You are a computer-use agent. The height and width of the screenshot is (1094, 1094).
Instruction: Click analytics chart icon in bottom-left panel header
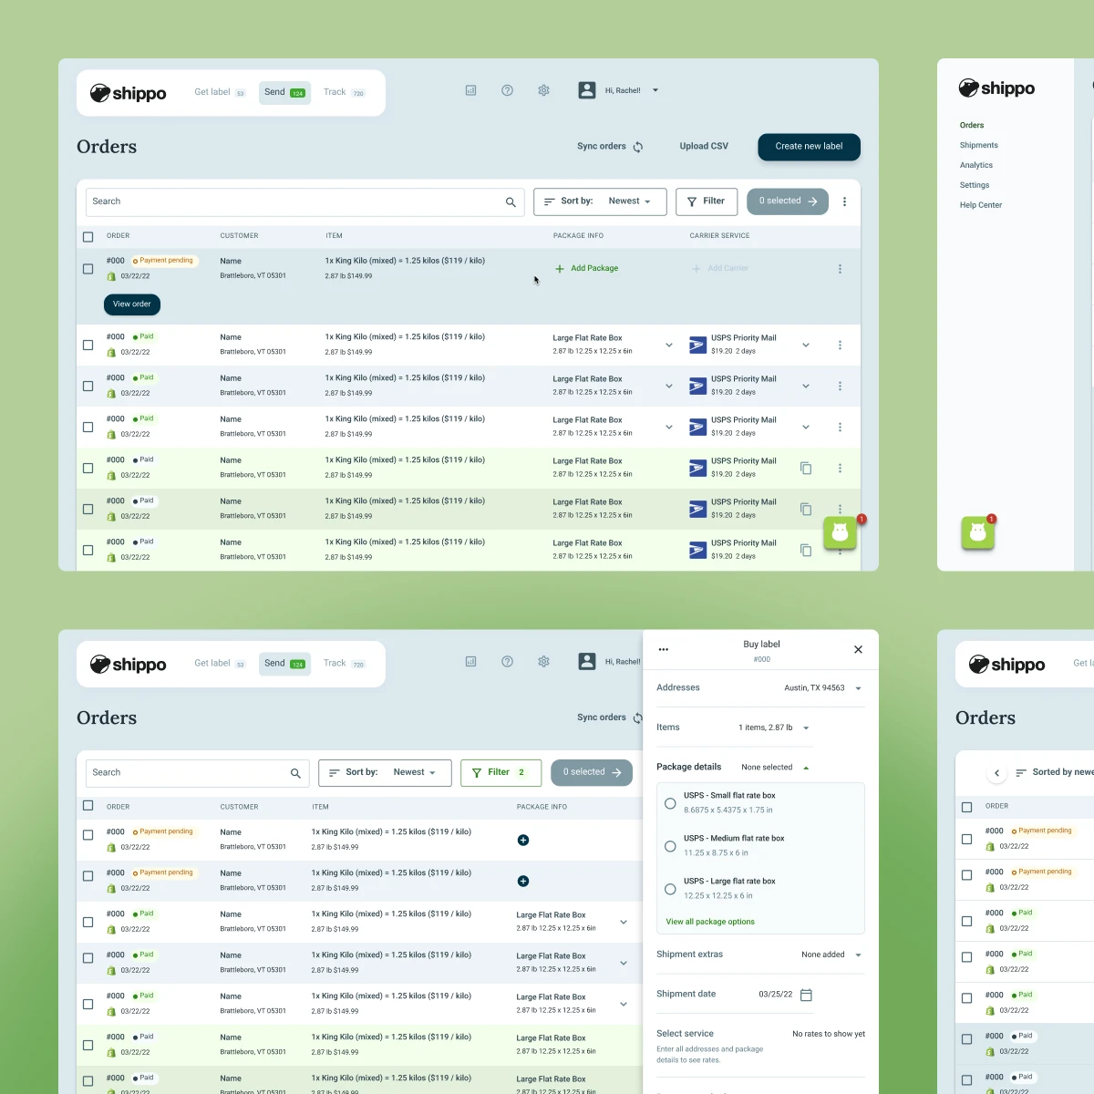coord(470,662)
